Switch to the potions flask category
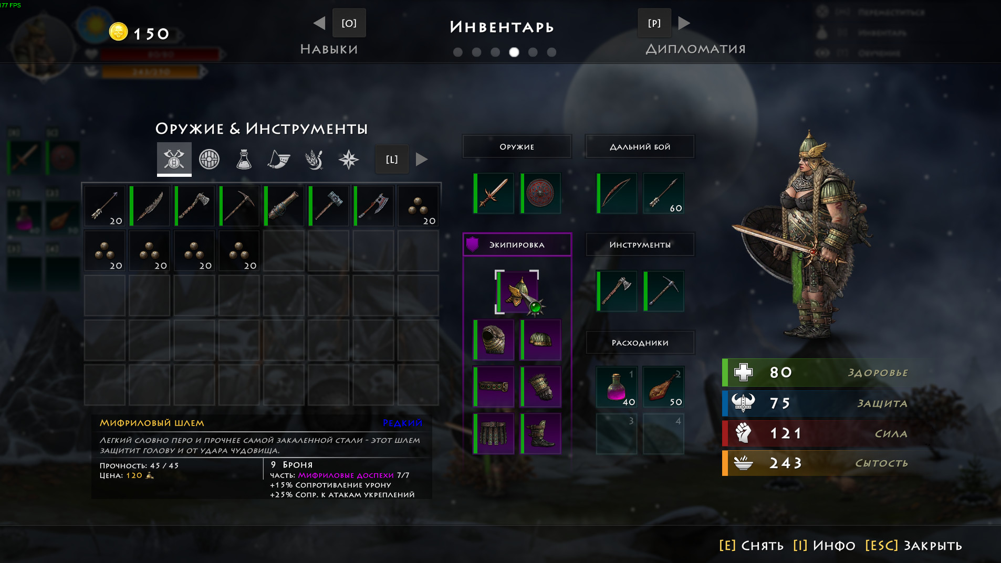 244,159
